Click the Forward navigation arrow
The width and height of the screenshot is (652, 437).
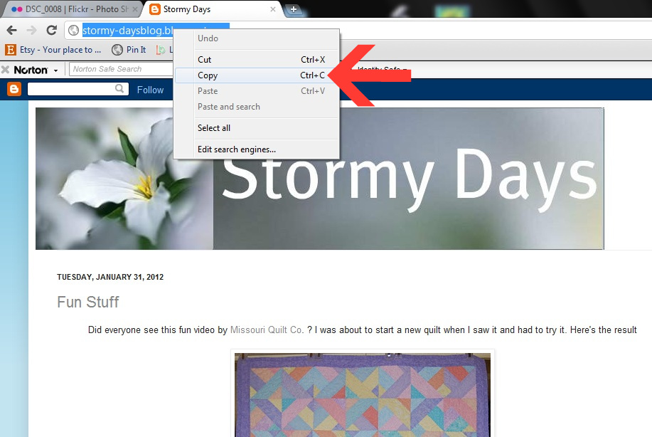pos(31,30)
